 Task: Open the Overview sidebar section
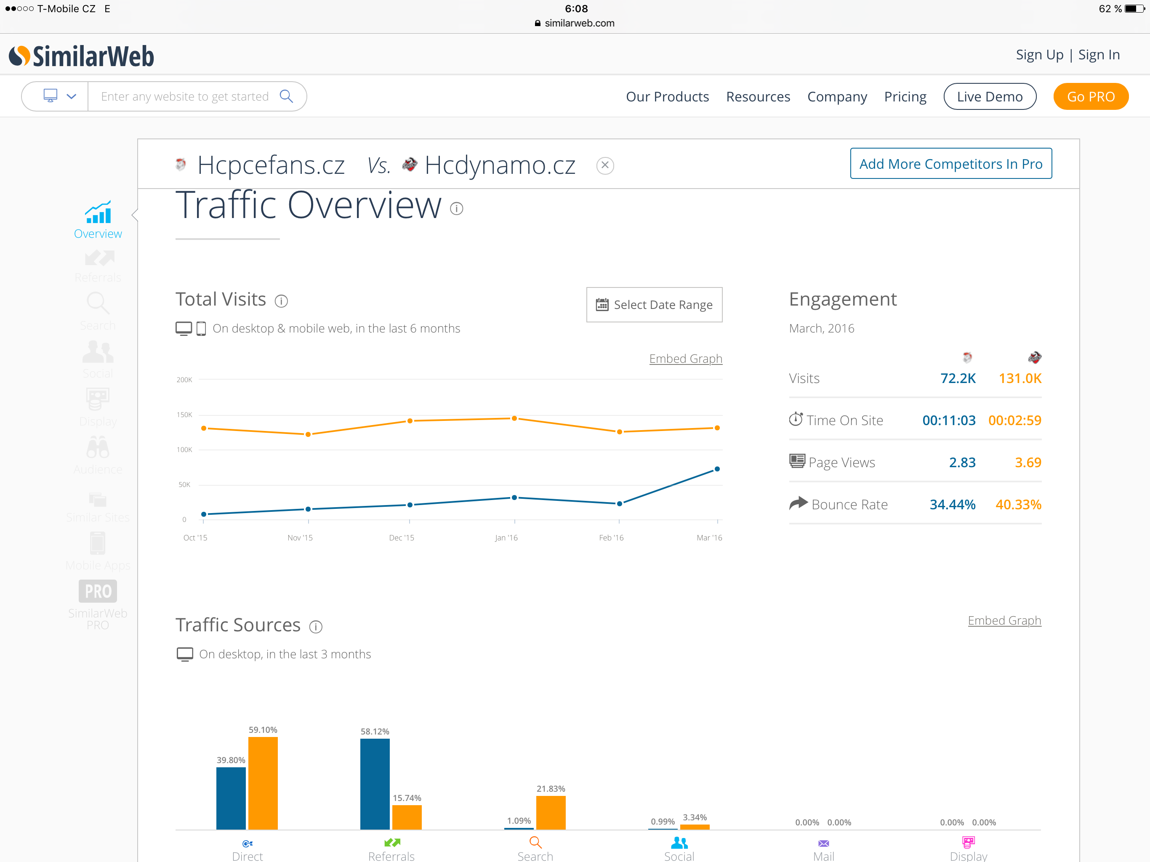click(x=98, y=220)
